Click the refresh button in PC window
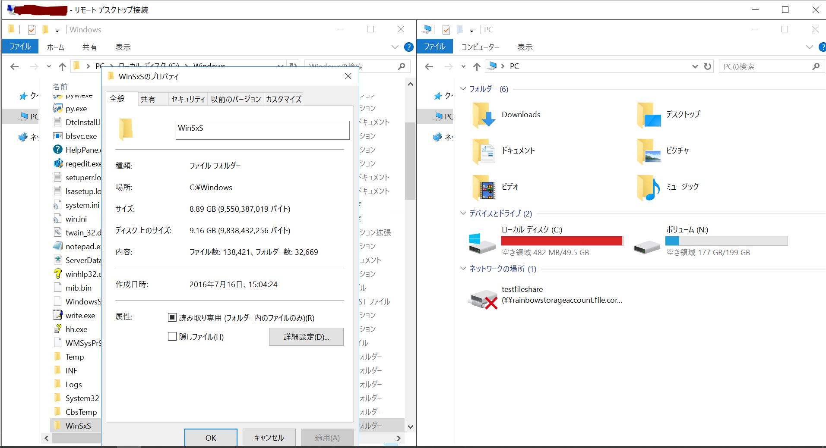This screenshot has width=826, height=448. pos(707,66)
